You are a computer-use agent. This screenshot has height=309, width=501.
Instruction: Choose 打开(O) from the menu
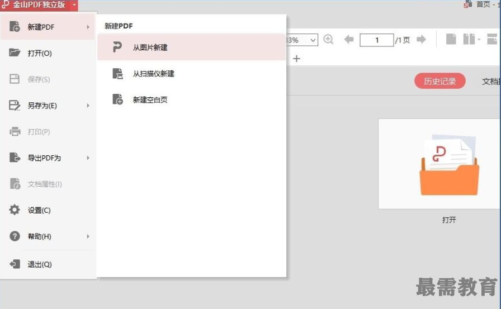[48, 53]
